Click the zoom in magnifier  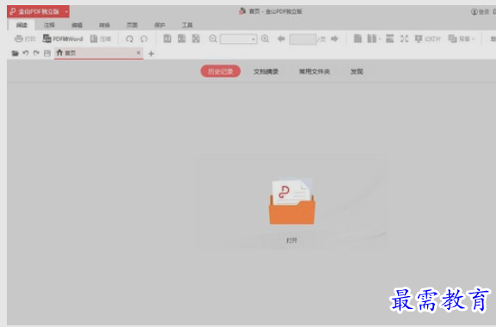(265, 39)
